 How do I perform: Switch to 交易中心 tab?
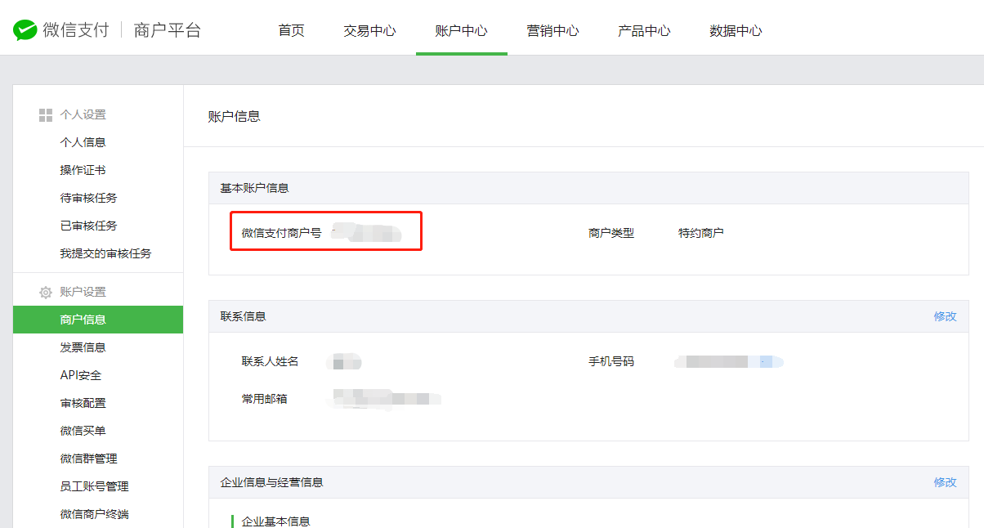[370, 31]
